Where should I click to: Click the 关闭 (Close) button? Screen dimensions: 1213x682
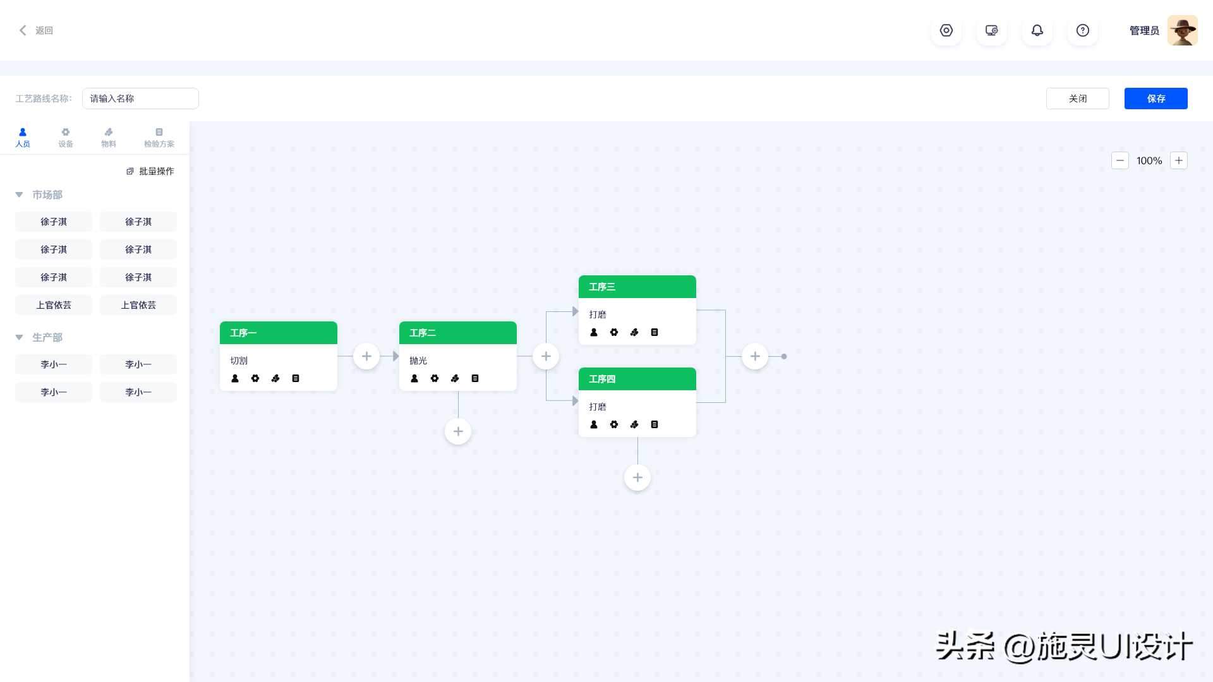coord(1077,97)
